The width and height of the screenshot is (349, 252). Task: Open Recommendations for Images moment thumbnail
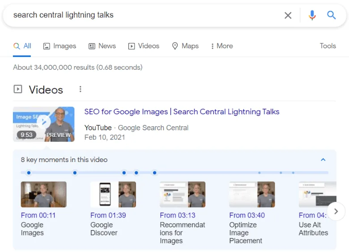coord(183,194)
